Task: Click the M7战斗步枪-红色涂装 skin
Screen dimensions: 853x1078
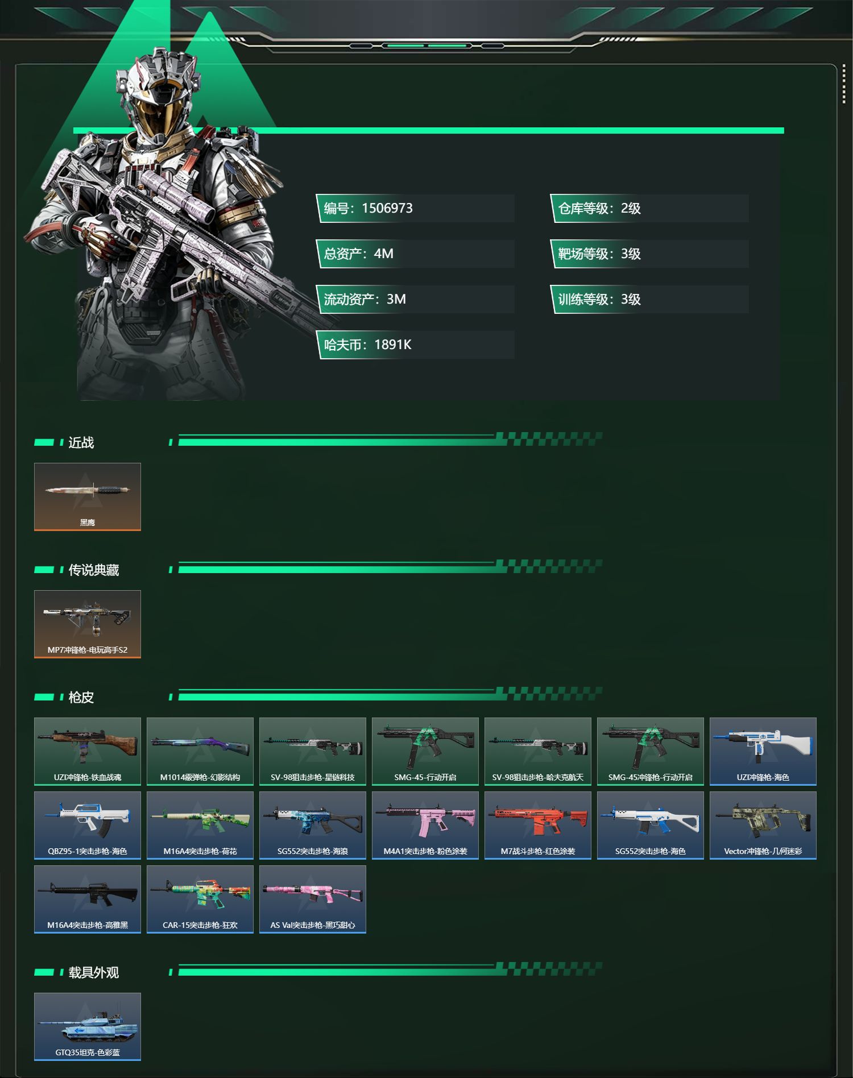Action: 538,826
